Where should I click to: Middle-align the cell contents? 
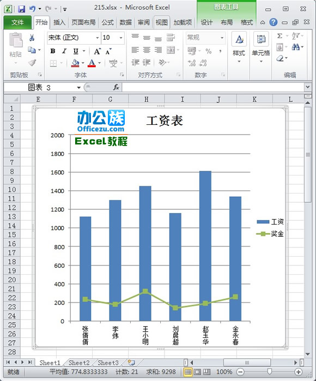point(147,38)
